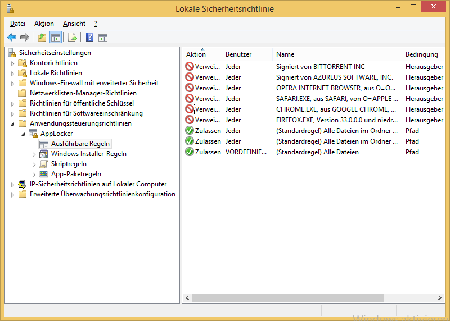Click 'Pfad' cell in the VORDEFINIE... row
This screenshot has height=321, width=450.
(412, 152)
